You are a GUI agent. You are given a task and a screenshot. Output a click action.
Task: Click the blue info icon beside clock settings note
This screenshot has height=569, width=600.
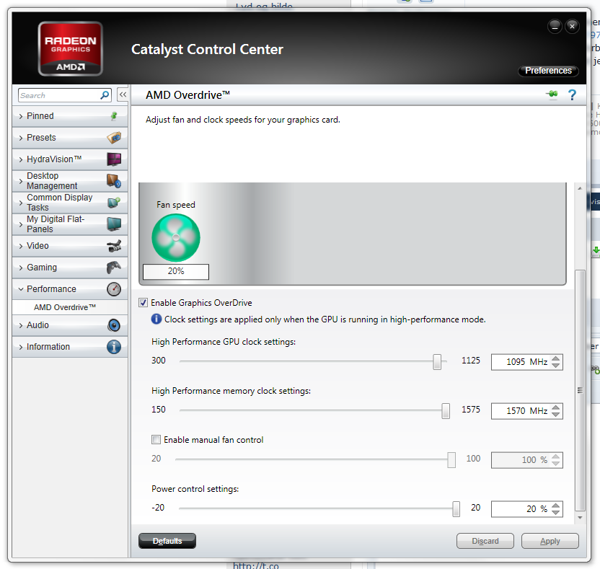156,319
